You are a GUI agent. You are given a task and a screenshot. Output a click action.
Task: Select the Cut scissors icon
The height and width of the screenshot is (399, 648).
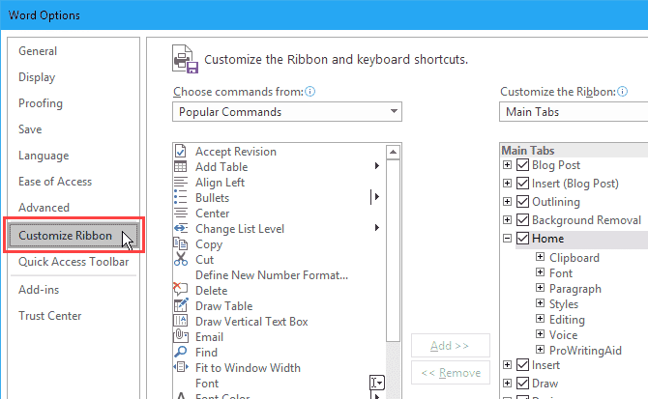point(180,260)
